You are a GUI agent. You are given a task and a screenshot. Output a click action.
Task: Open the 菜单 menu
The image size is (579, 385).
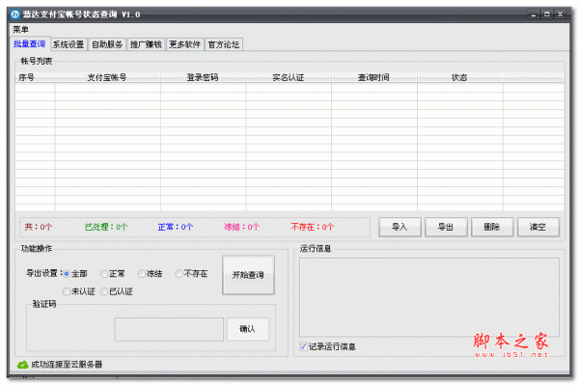[20, 29]
